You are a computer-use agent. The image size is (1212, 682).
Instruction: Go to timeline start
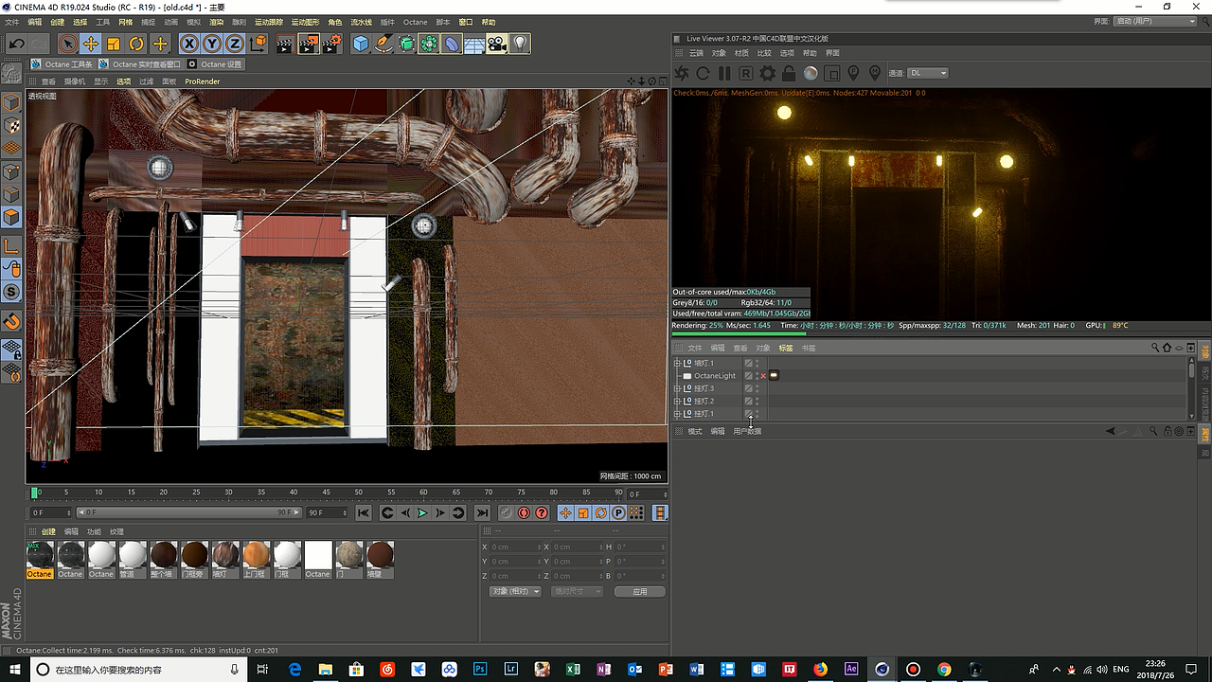(363, 512)
